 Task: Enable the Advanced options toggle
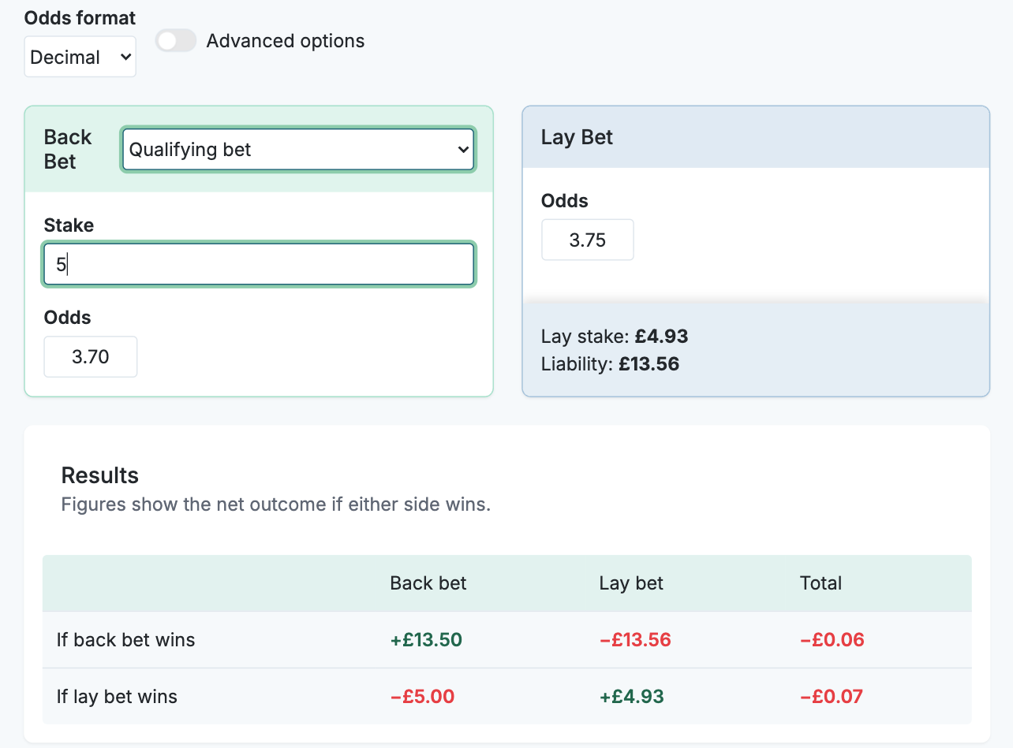175,40
